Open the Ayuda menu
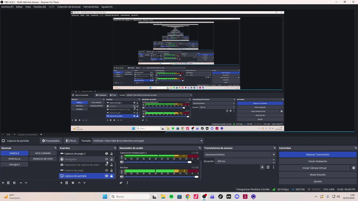 tap(107, 7)
